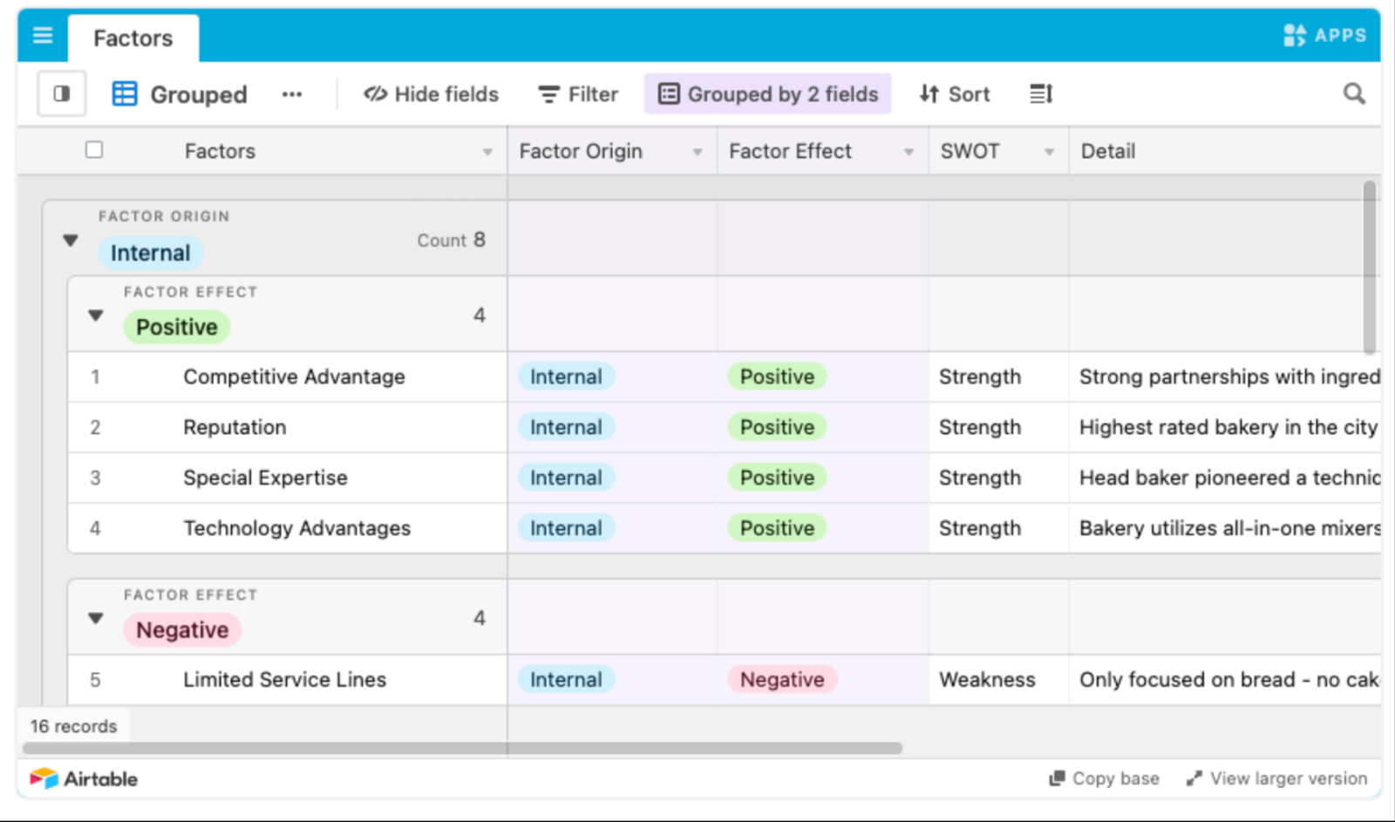
Task: Open the Factor Origin column dropdown
Action: click(697, 152)
